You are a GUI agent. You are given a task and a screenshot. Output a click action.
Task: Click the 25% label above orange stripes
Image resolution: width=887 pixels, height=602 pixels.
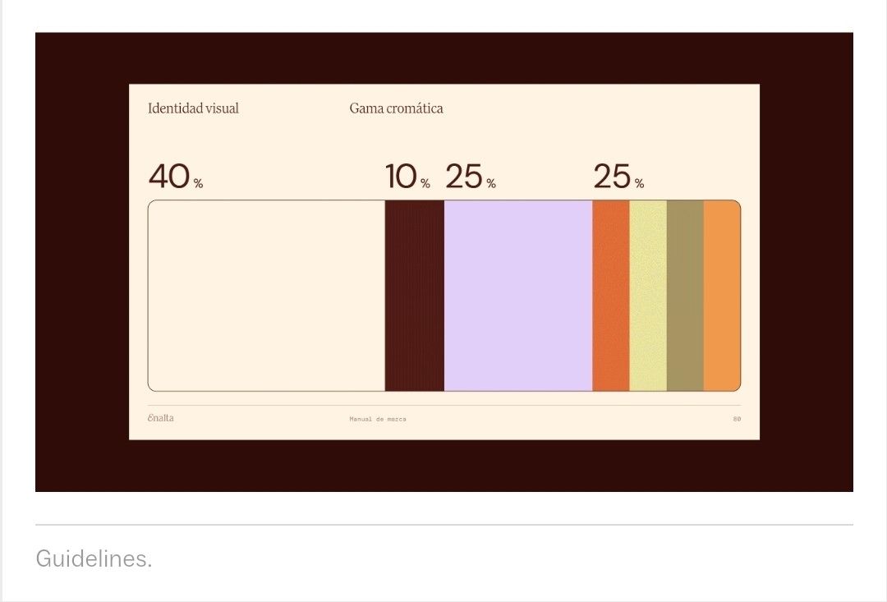(x=618, y=177)
